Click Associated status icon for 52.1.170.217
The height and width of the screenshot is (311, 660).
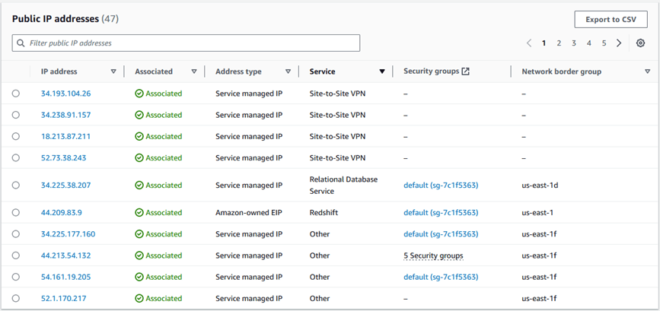139,299
